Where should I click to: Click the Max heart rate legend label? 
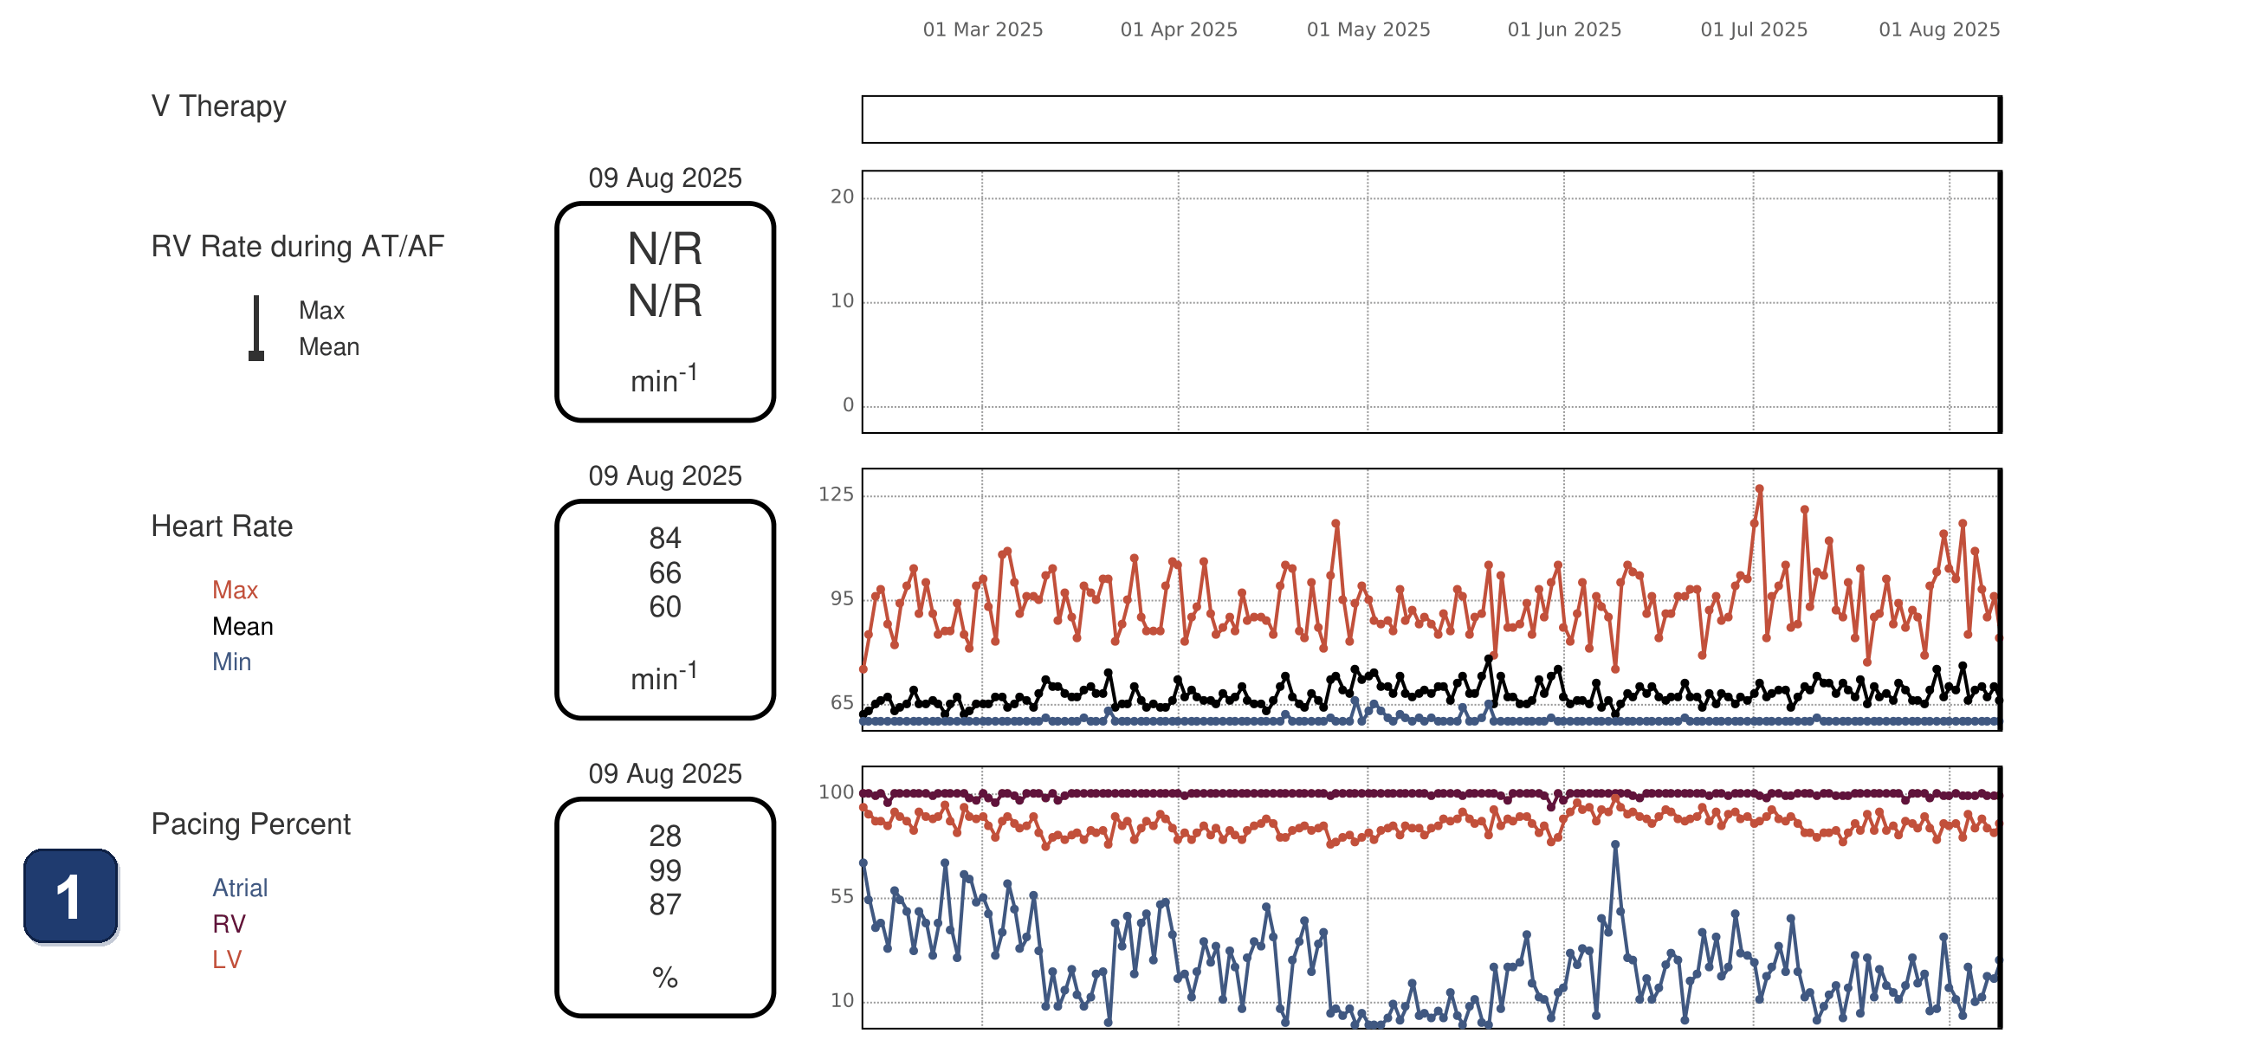point(236,590)
